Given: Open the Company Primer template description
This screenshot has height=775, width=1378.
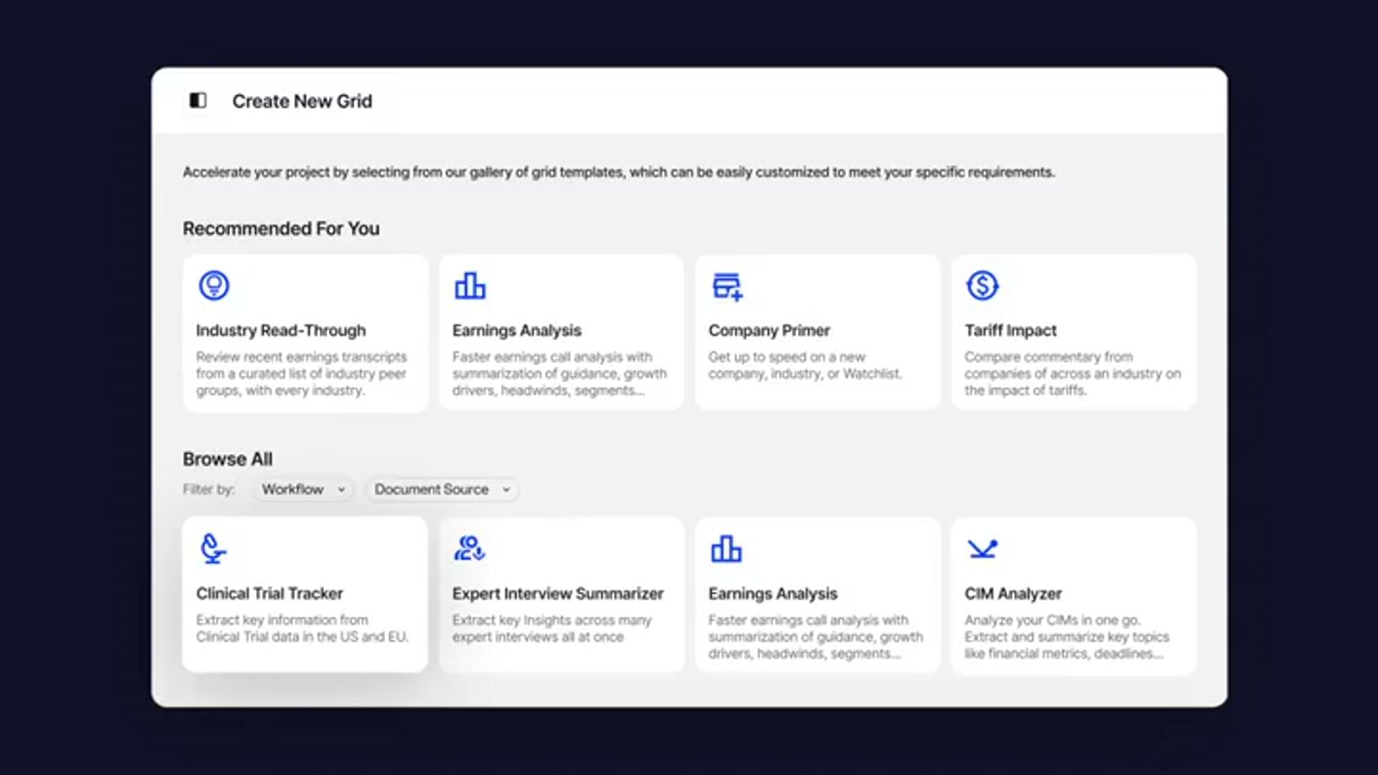Looking at the screenshot, I should coord(805,365).
